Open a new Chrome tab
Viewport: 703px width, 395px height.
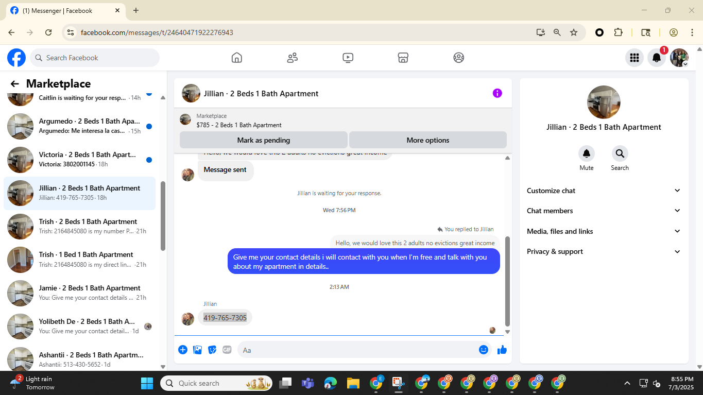[x=136, y=10]
